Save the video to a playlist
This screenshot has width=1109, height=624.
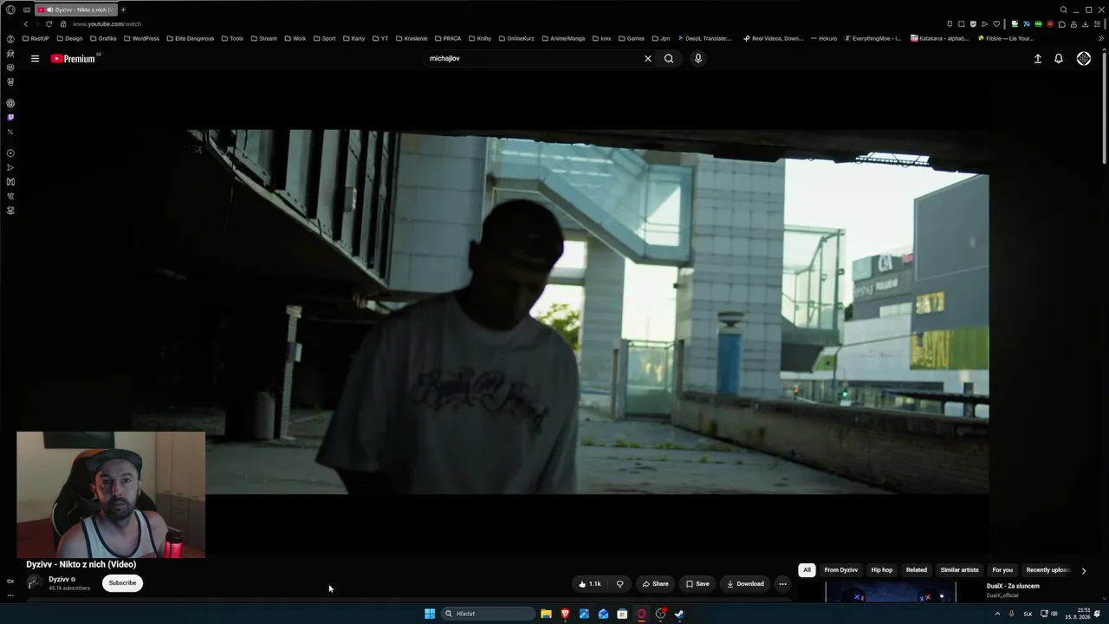click(697, 584)
